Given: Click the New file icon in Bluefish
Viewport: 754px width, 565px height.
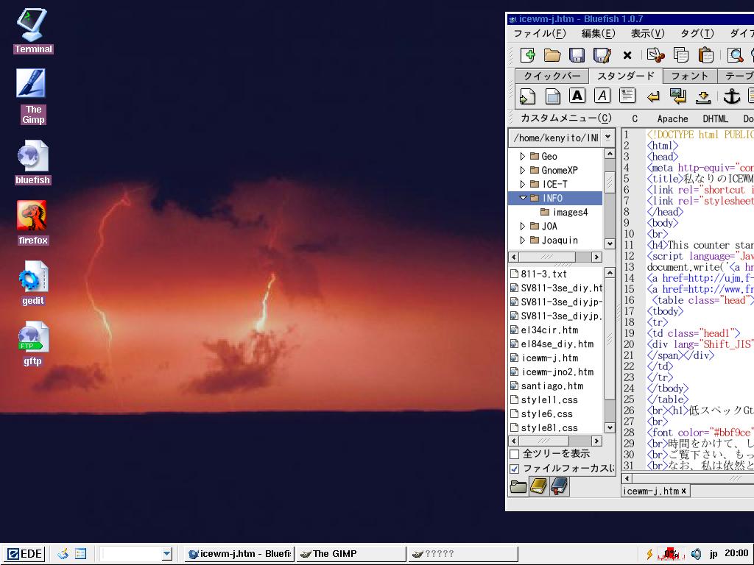Looking at the screenshot, I should (x=528, y=55).
